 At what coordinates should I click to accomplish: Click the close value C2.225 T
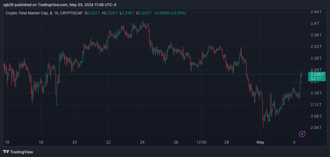[x=144, y=13]
